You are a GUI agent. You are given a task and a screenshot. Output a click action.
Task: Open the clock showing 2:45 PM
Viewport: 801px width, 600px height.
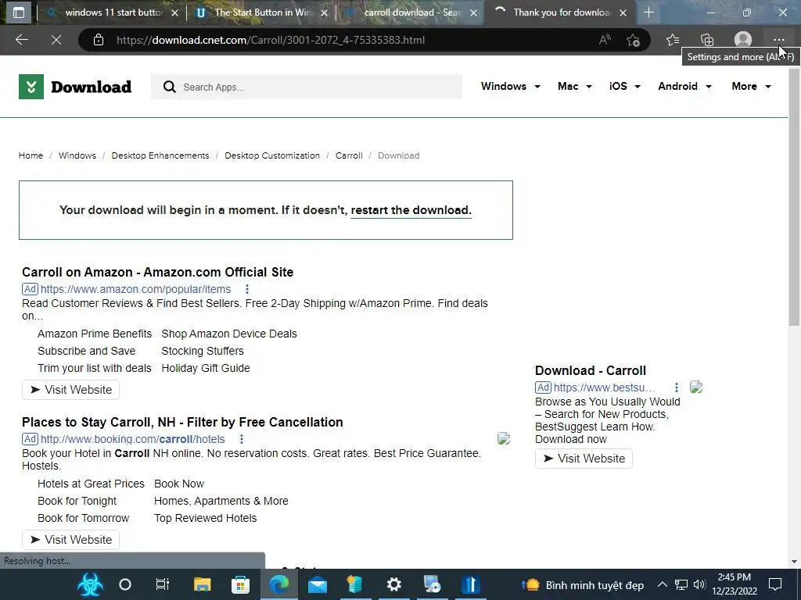click(x=734, y=584)
